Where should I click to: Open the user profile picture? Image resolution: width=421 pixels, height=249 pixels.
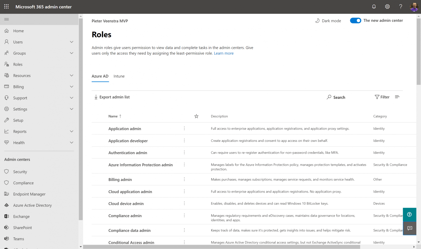pyautogui.click(x=414, y=7)
